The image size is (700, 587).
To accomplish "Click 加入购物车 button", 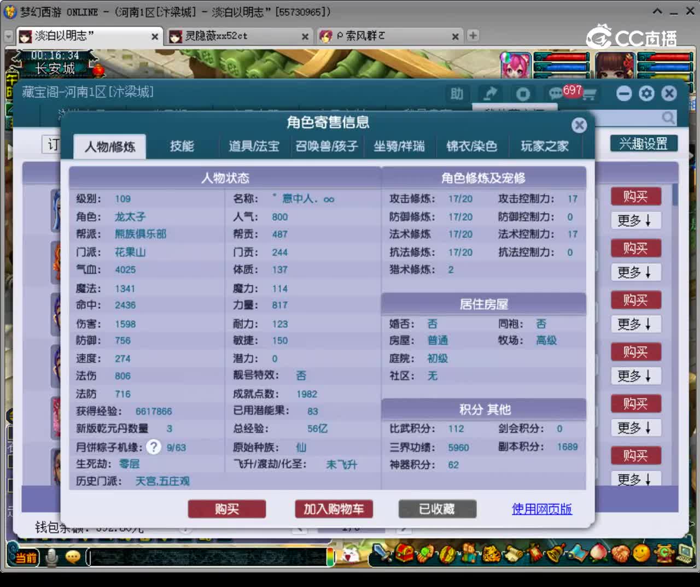I will pos(334,509).
